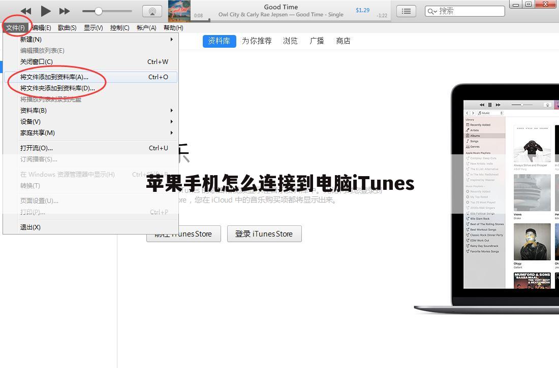Click the rewind previous track button

coord(26,11)
